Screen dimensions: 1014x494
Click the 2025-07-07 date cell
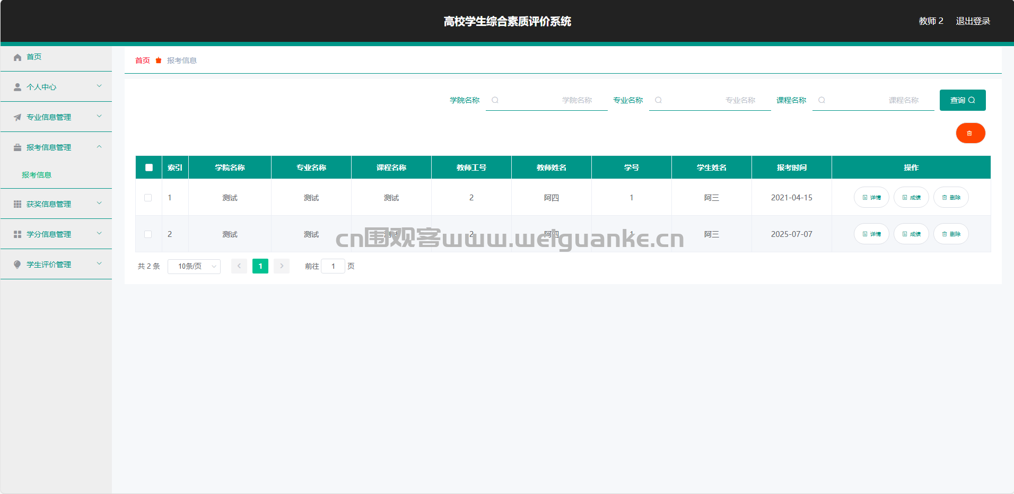[792, 234]
